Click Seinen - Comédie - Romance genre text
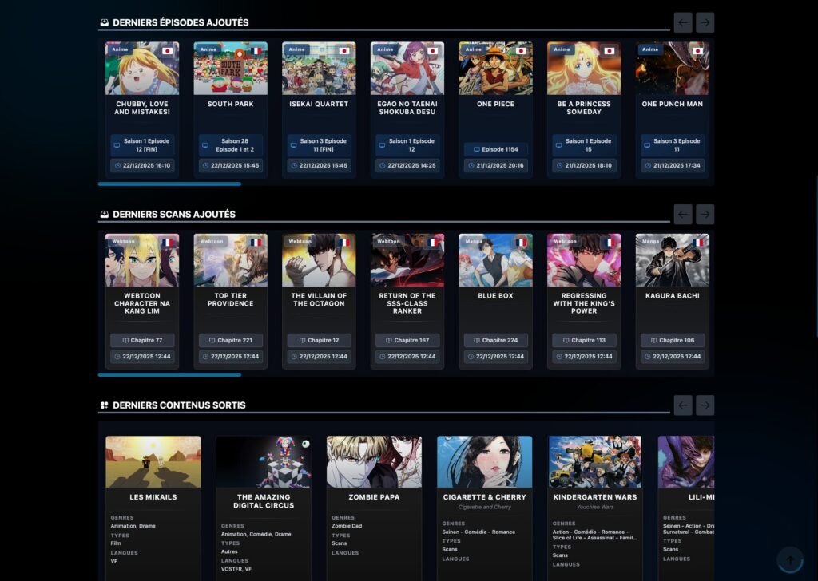The image size is (818, 581). coord(478,532)
